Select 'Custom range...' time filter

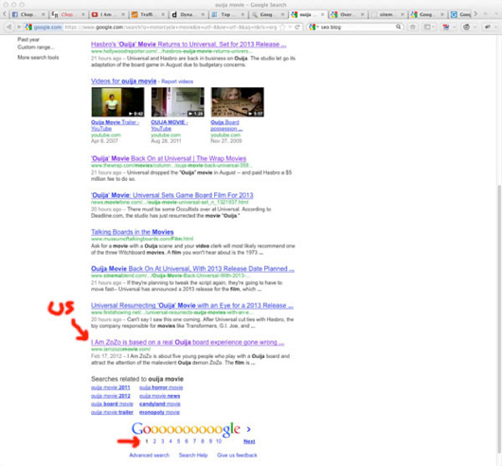36,47
